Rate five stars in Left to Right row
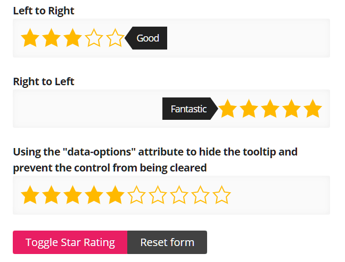The width and height of the screenshot is (345, 262). [115, 38]
